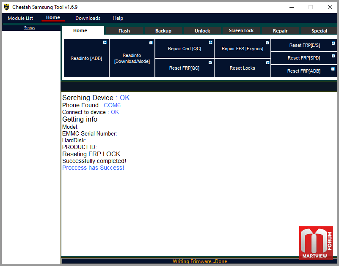Switch to the Backup tab

coord(163,31)
